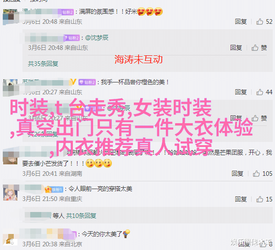The width and height of the screenshot is (275, 250).
Task: Reply to first @沈梦辰 sub-comment
Action: pos(236,48)
